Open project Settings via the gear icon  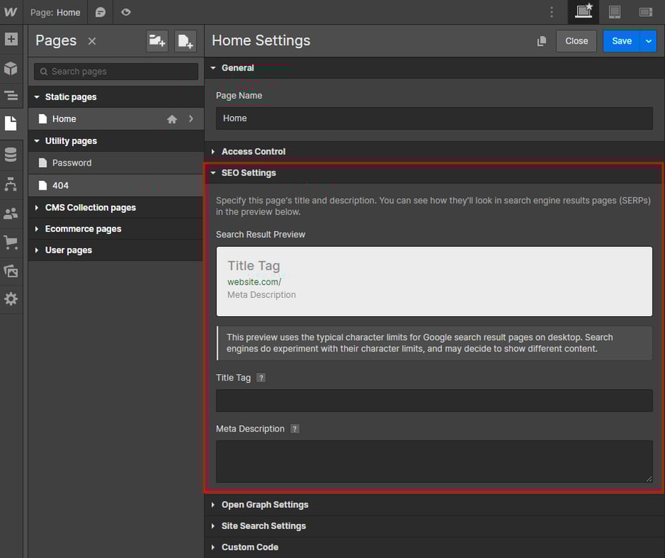tap(11, 299)
